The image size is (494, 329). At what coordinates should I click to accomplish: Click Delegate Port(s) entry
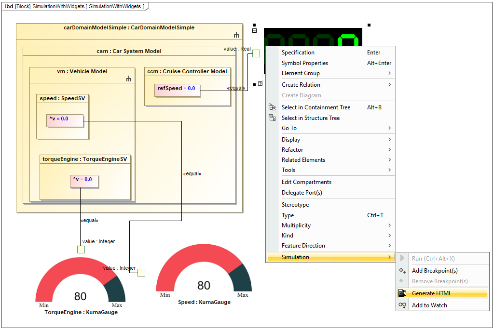click(x=302, y=193)
